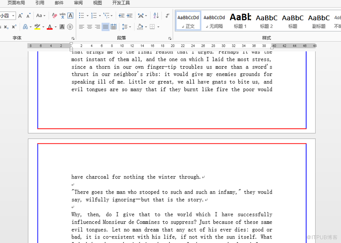Open the 页面布局 ribbon tab
Screen dimensions: 341x243
[16, 3]
